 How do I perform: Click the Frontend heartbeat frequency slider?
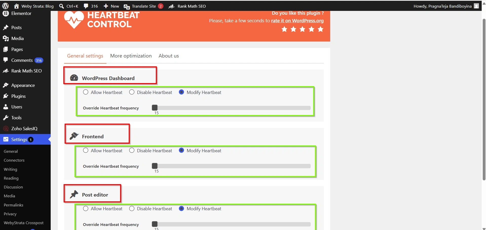coord(231,166)
